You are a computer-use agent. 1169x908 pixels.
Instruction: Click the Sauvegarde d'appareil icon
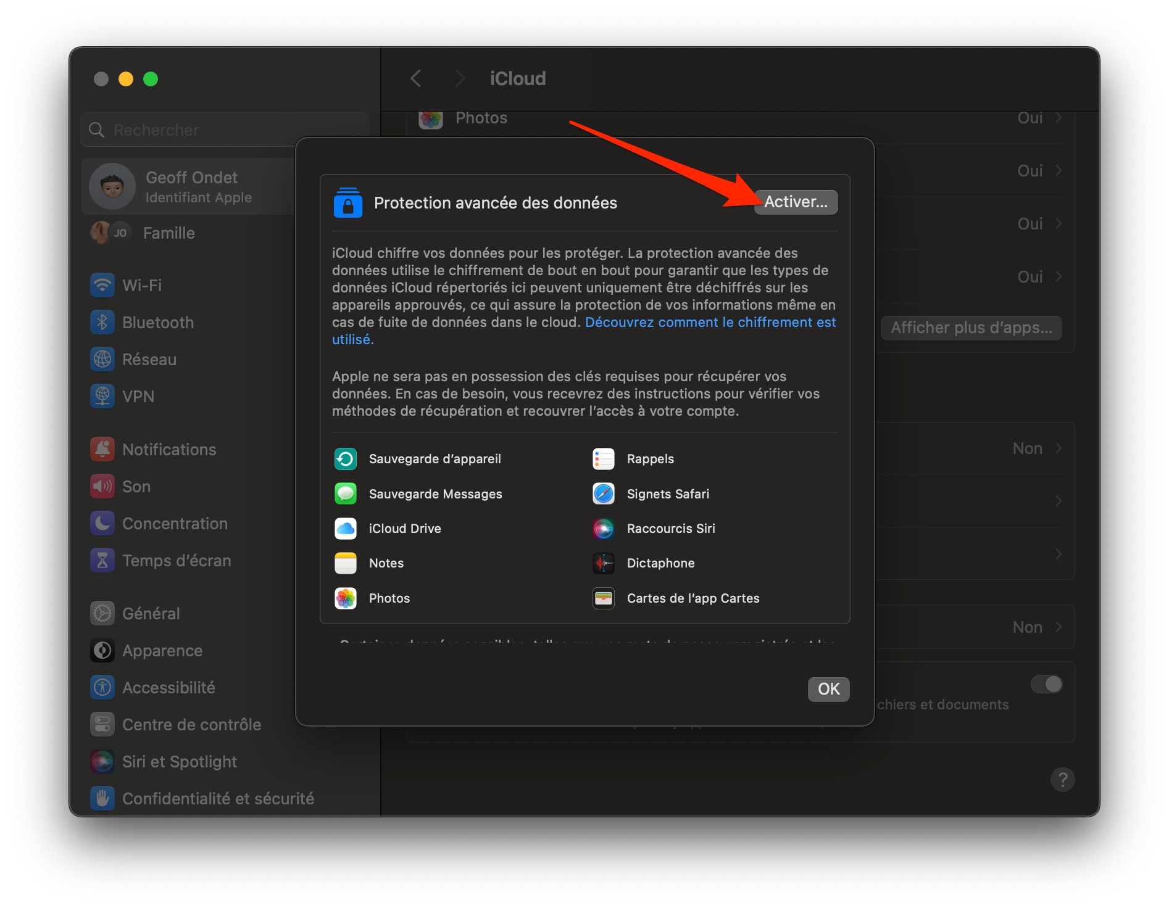tap(346, 459)
